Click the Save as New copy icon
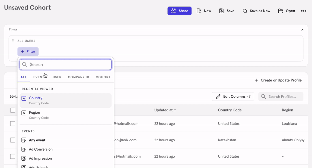Image resolution: width=312 pixels, height=168 pixels. point(245,11)
